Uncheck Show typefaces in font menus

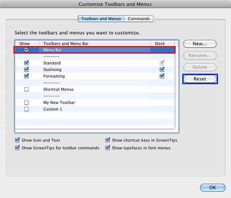click(x=108, y=148)
